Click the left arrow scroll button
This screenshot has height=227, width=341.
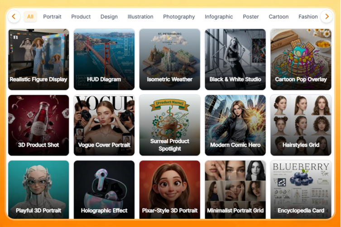14,17
